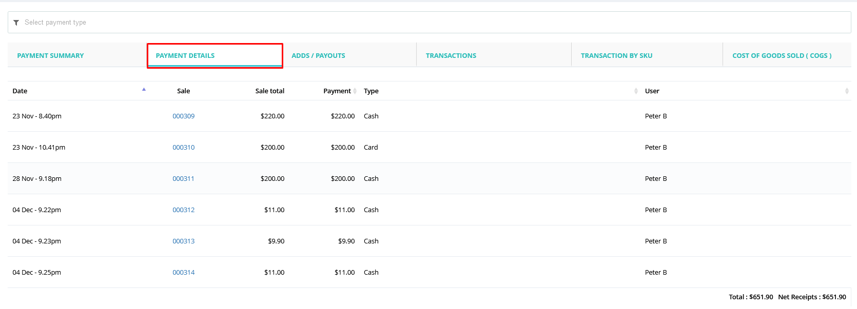This screenshot has height=309, width=857.
Task: Click the Sale column header
Action: (x=183, y=91)
